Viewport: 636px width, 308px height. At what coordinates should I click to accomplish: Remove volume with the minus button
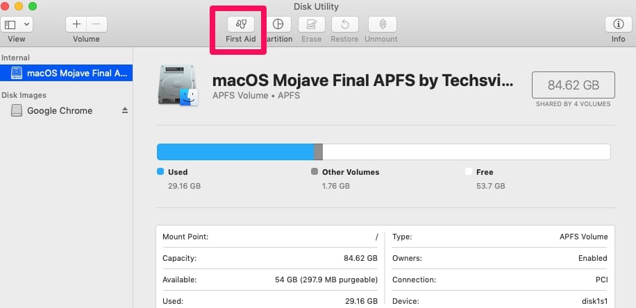click(97, 24)
